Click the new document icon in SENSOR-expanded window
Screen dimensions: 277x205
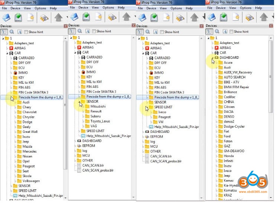pos(98,17)
